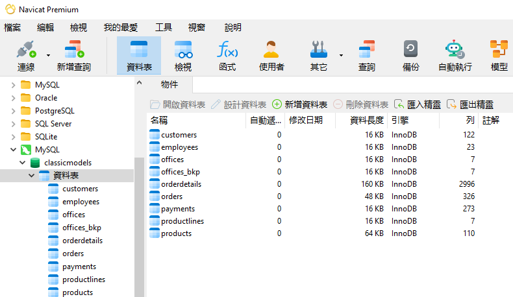Open the 函式 functions icon
Viewport: 513px width, 297px height.
click(x=227, y=51)
